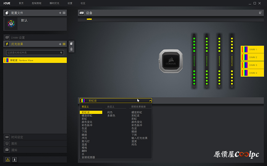Select the Corsair cooler device image

click(171, 61)
